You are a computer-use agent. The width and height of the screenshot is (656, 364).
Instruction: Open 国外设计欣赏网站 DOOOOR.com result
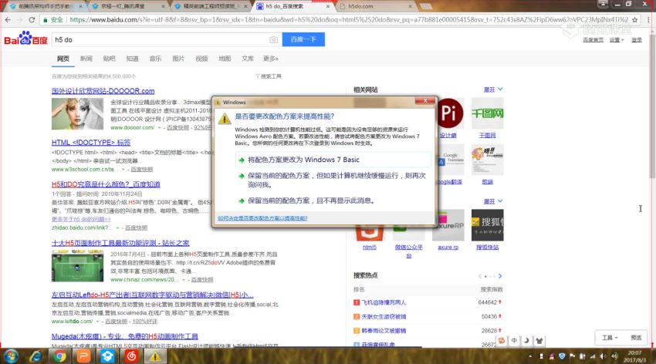pos(103,91)
